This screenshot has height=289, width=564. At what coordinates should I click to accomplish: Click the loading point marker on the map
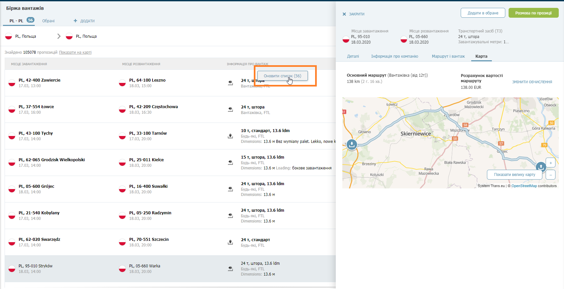pos(352,144)
